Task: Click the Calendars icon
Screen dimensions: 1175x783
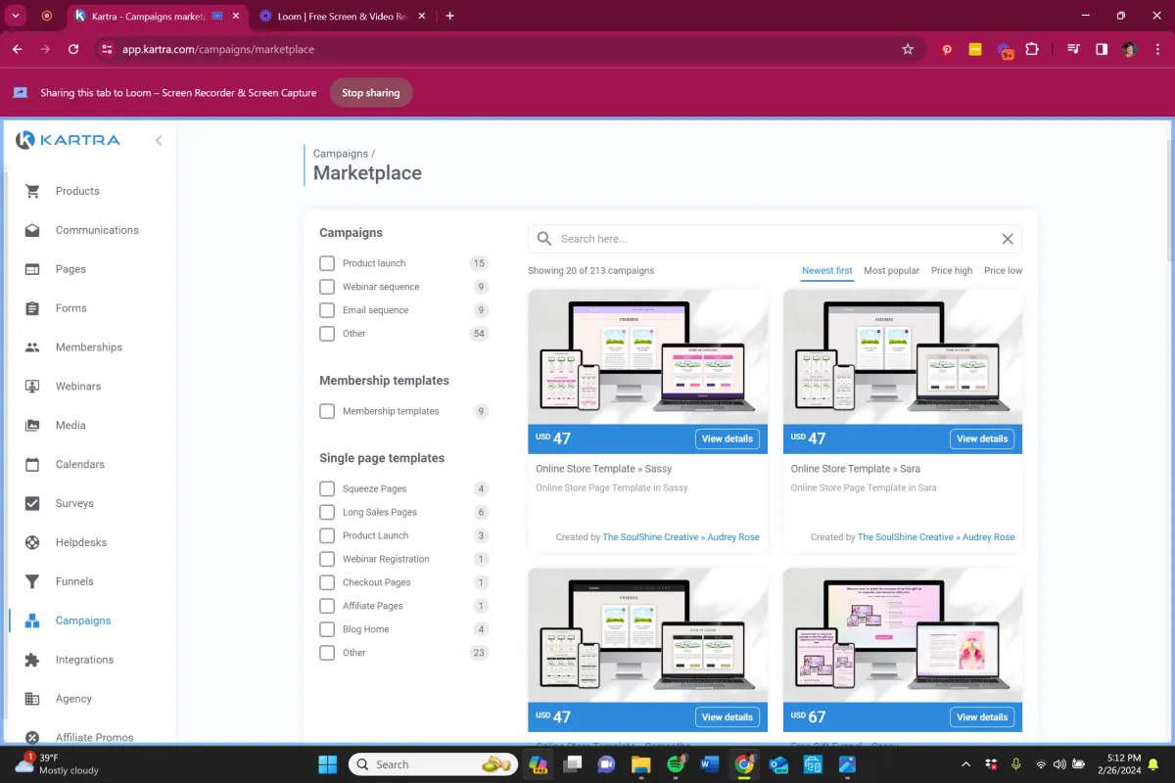Action: [x=32, y=465]
